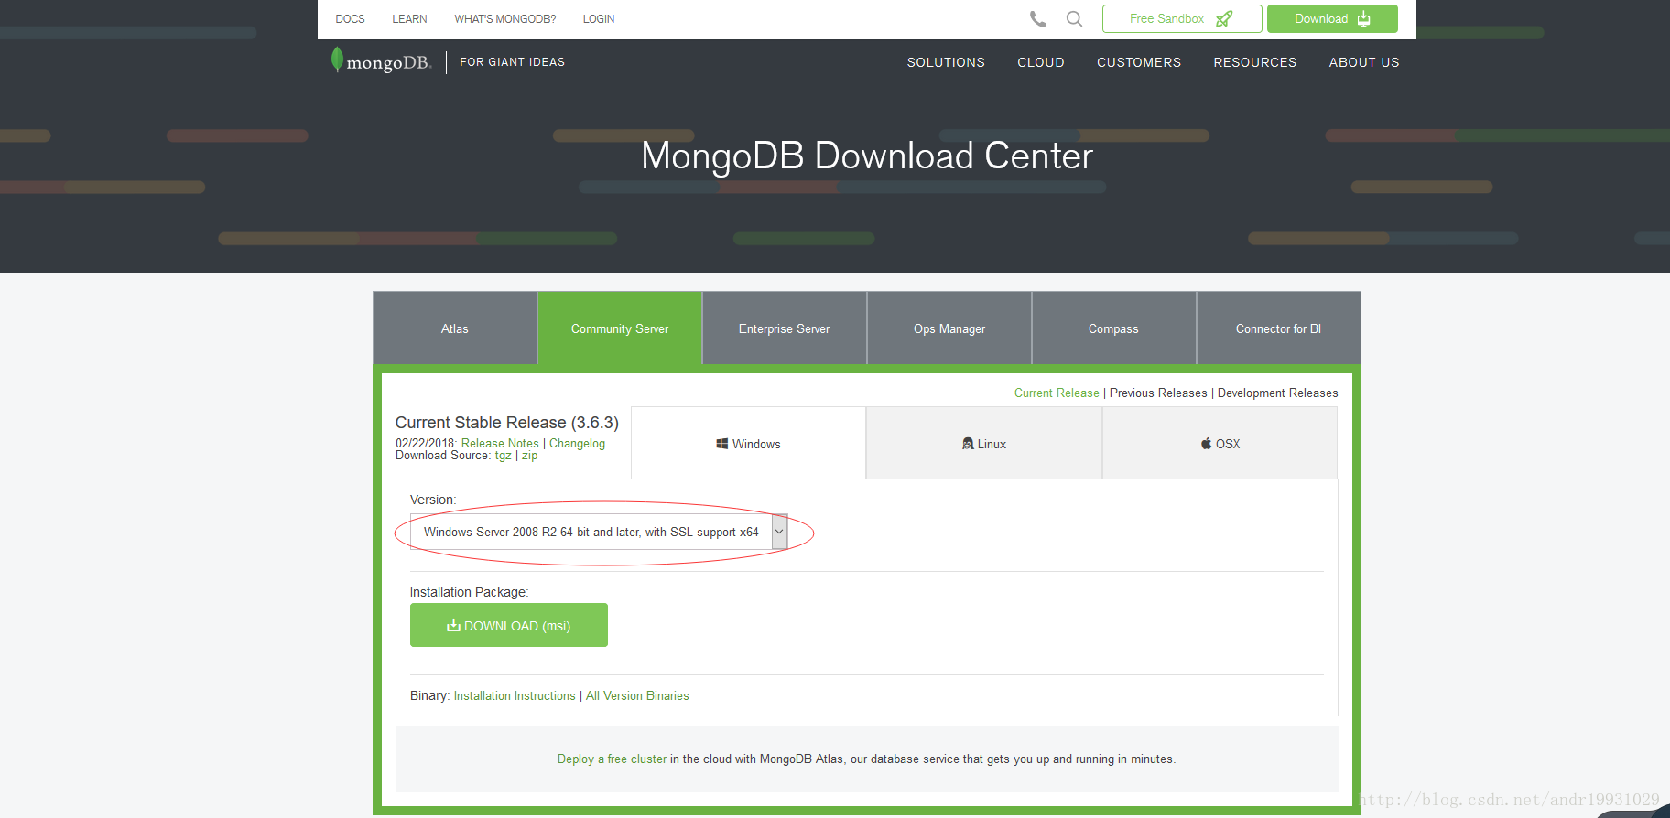Click the Apple icon beside OSX
The image size is (1670, 818).
point(1207,444)
